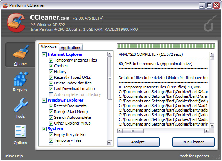
Task: Click the green analysis progress bar
Action: pyautogui.click(x=166, y=46)
